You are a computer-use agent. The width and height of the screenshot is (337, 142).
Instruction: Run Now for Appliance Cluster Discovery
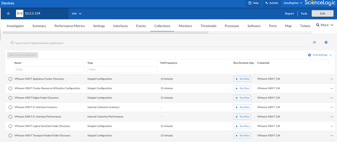coord(242,79)
